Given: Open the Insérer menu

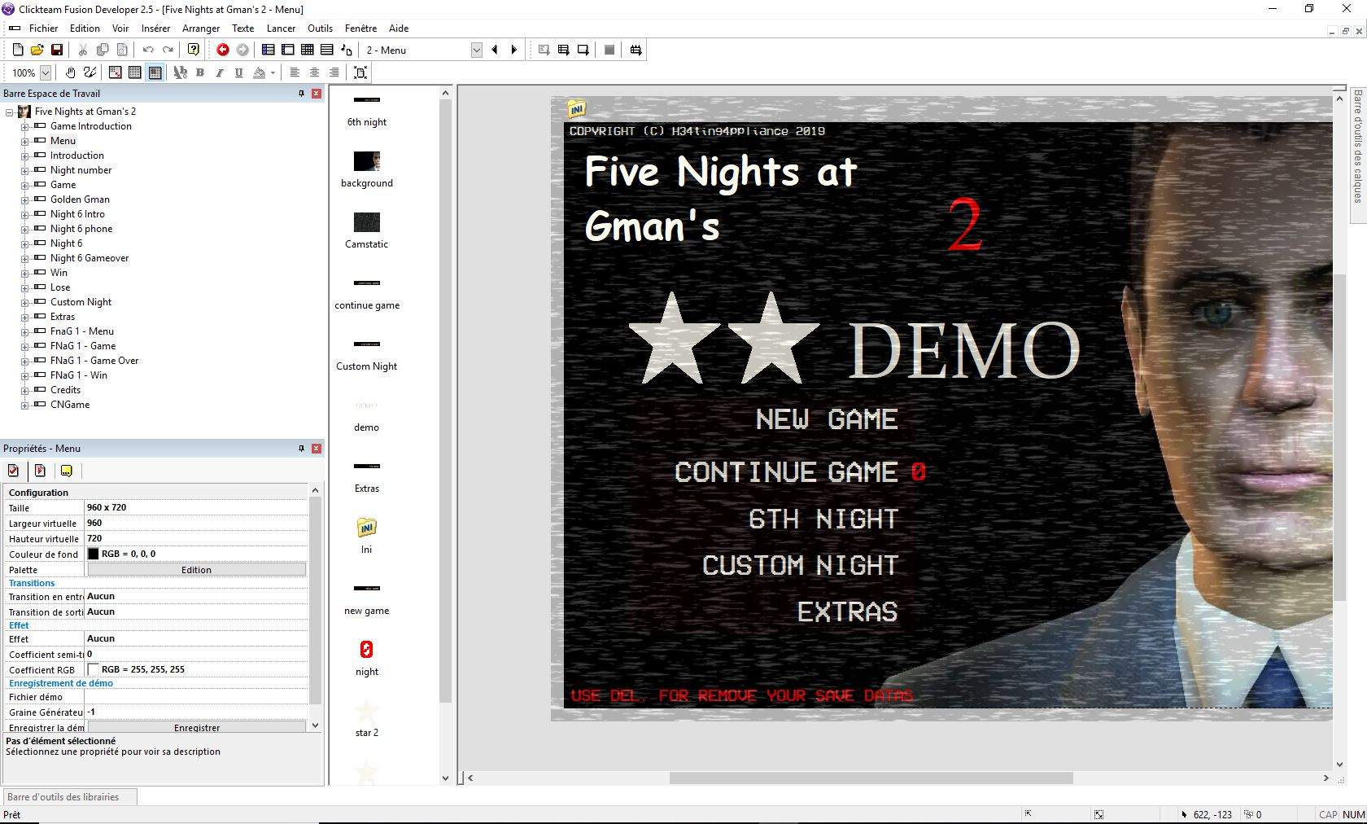Looking at the screenshot, I should [x=155, y=28].
